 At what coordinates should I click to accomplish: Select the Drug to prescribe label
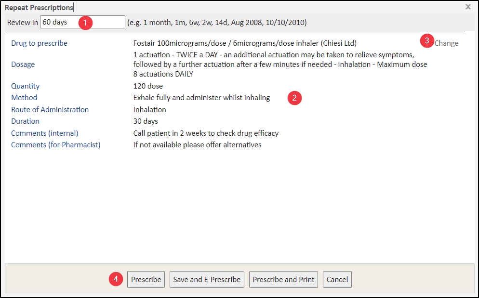pos(40,43)
